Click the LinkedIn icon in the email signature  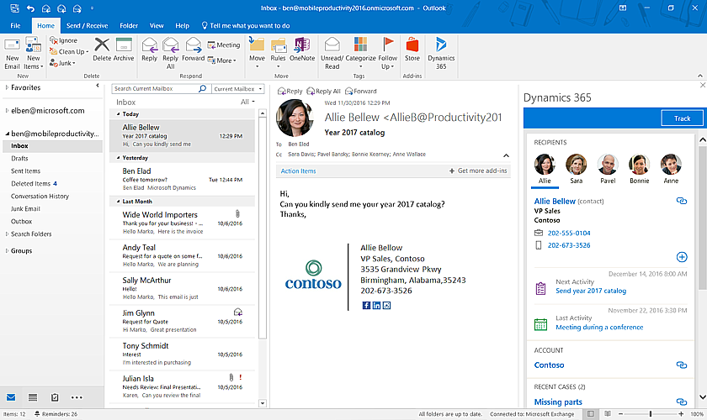(376, 305)
